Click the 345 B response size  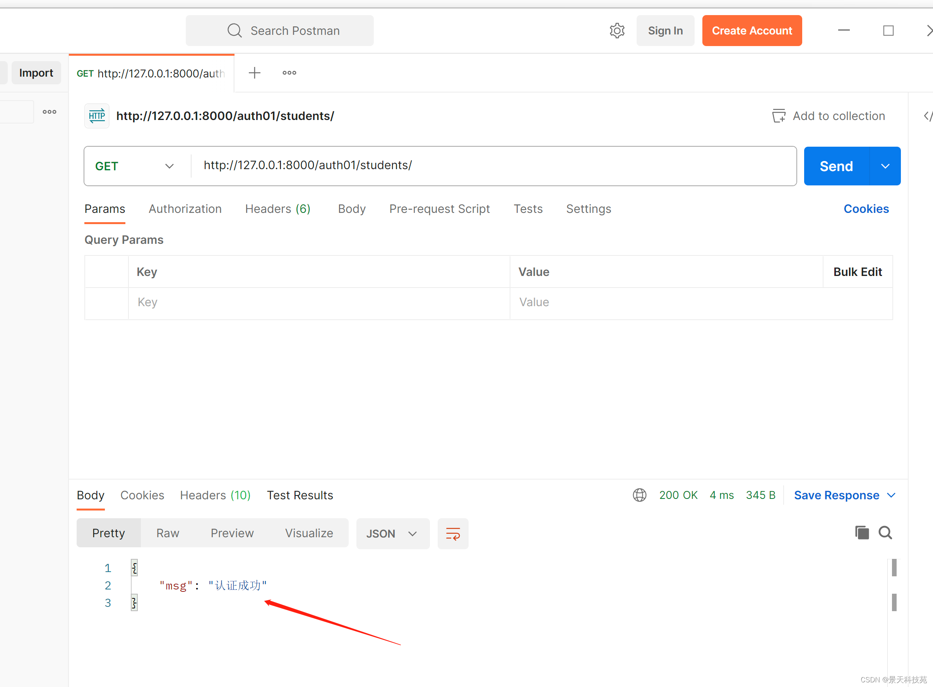click(760, 495)
